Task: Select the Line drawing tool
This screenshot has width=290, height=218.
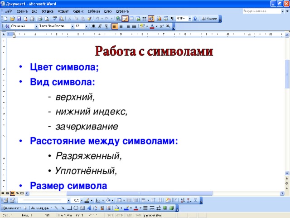Action: [x=56, y=208]
